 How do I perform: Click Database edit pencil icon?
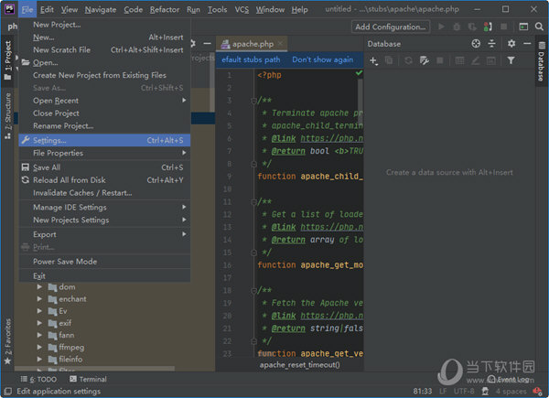point(475,61)
